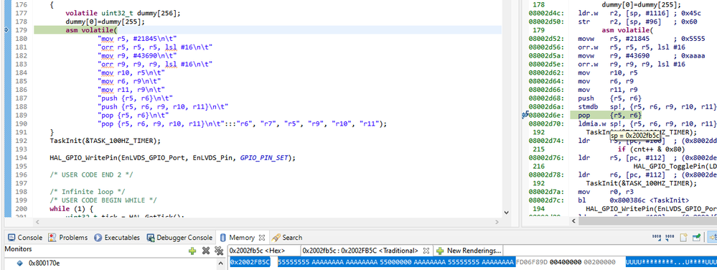Remove the selected memory monitor

206,251
